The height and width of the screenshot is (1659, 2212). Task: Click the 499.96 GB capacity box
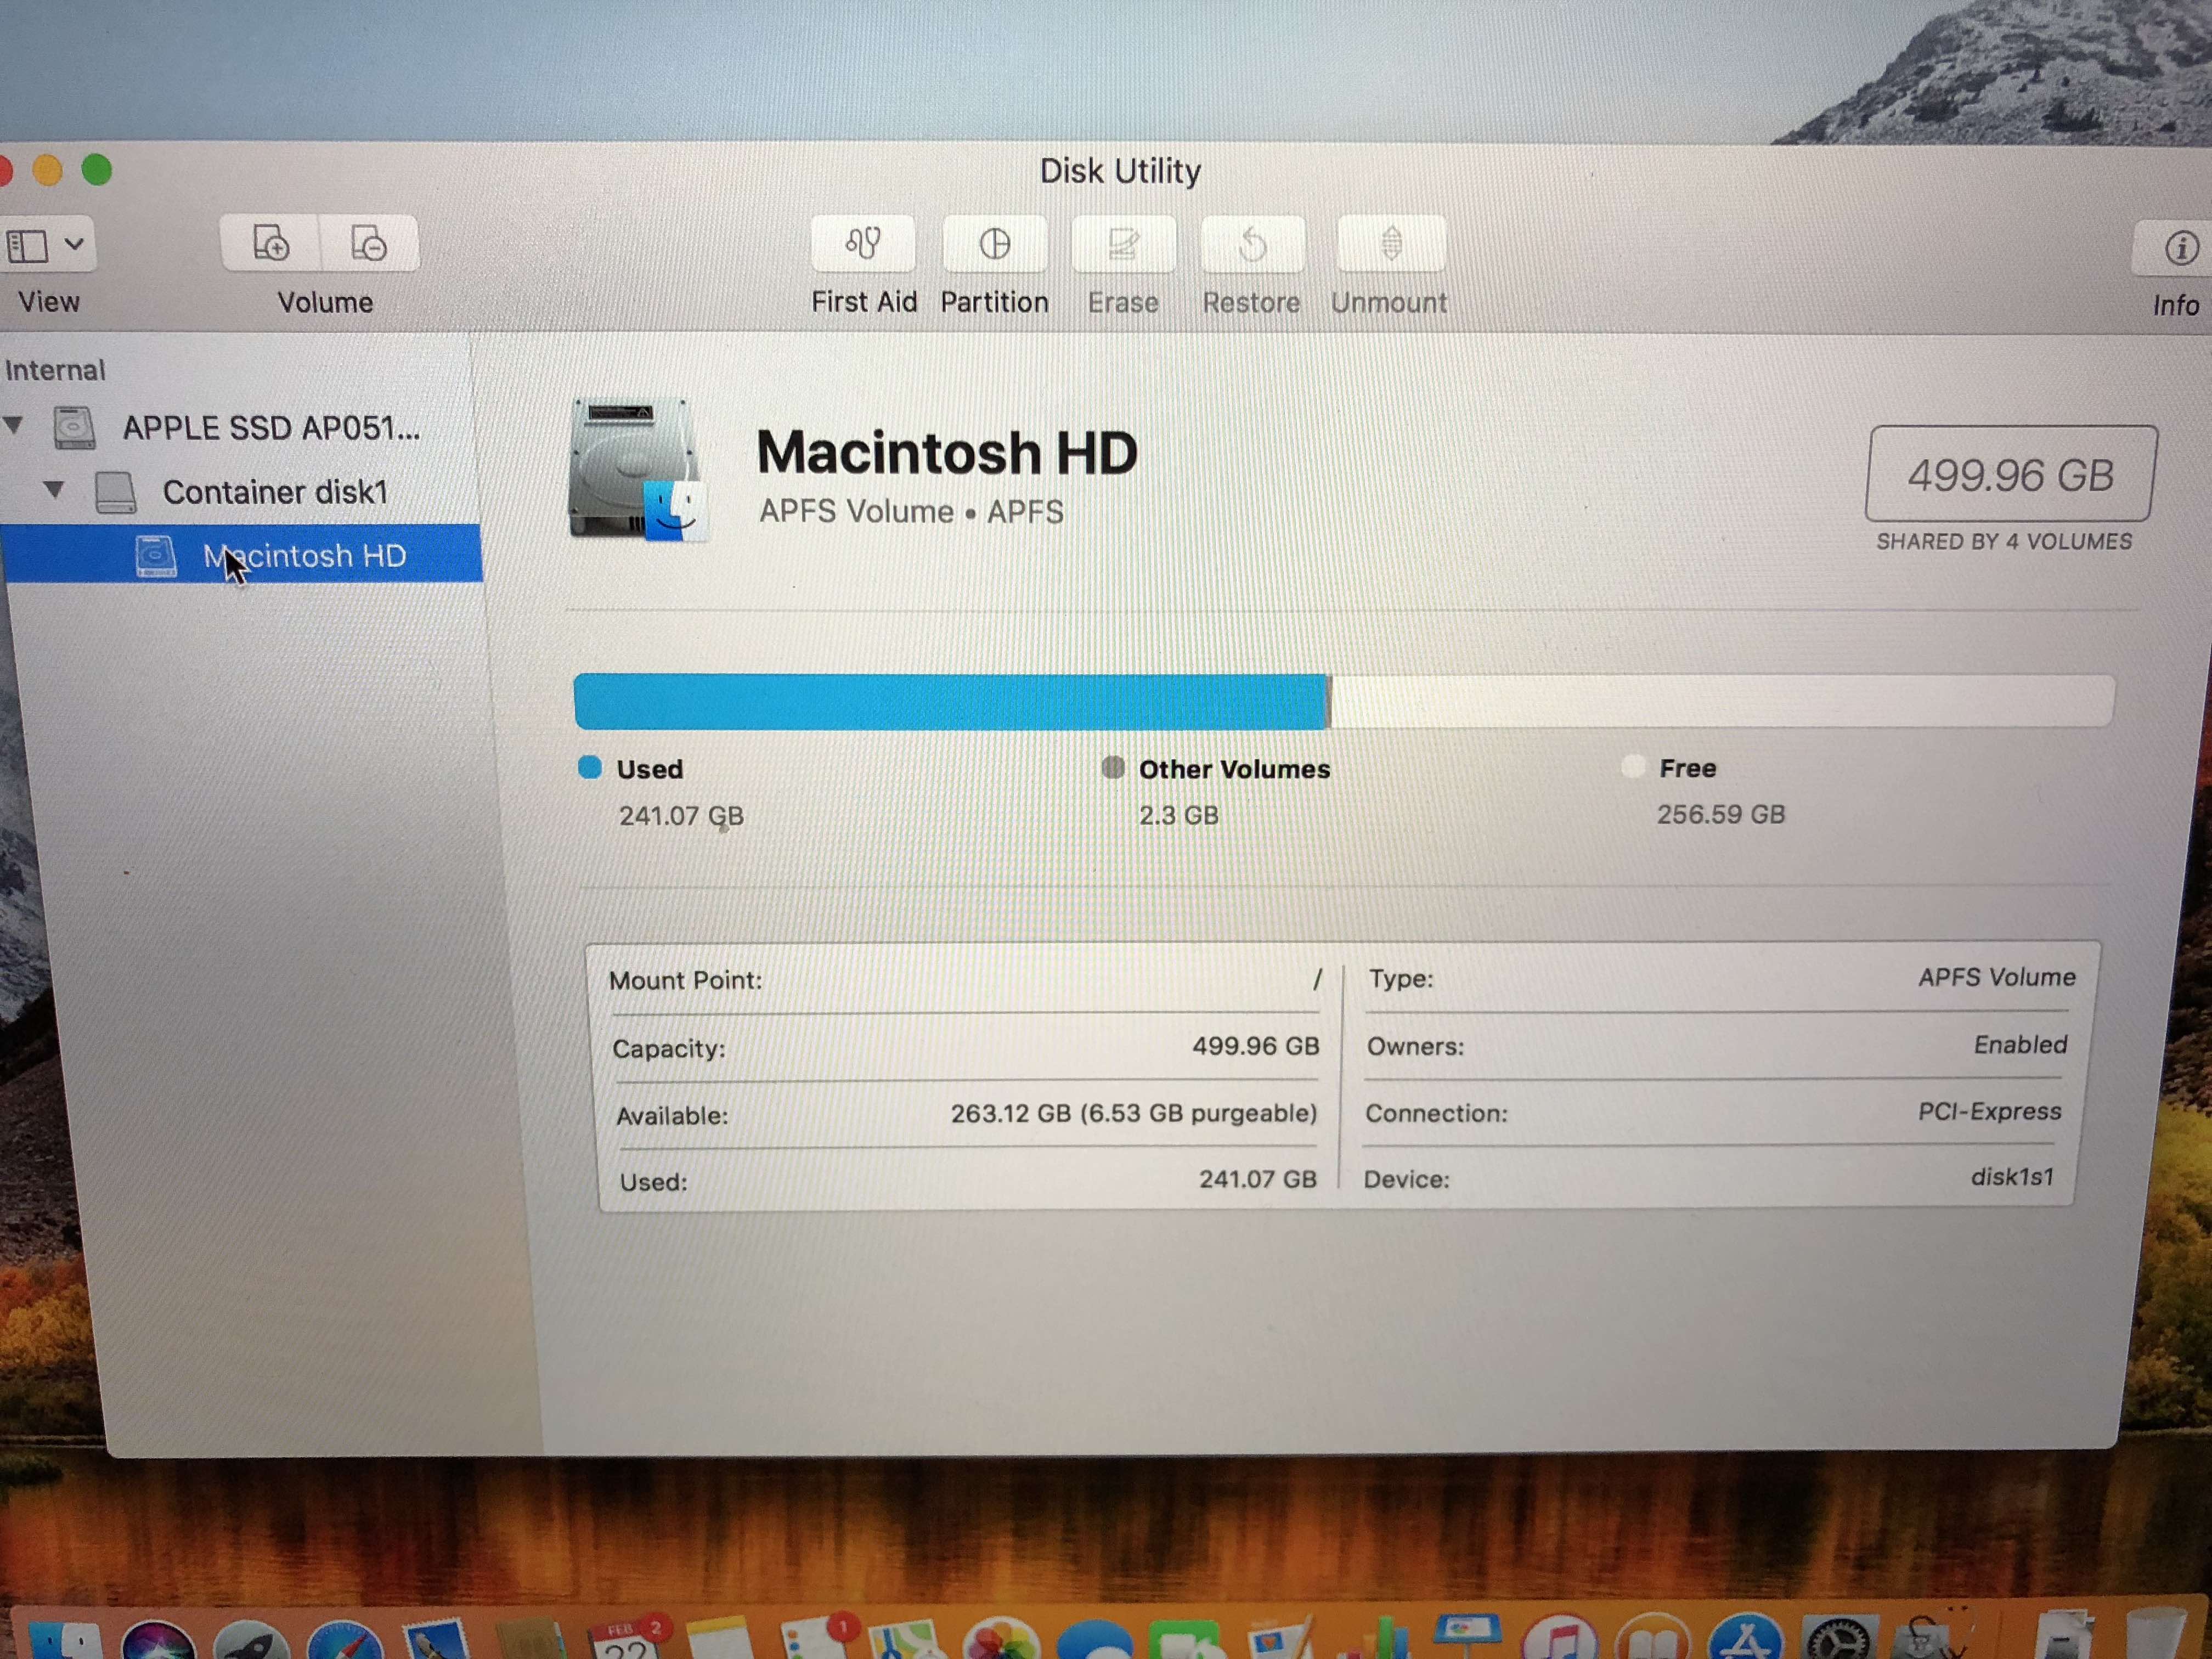[2010, 474]
